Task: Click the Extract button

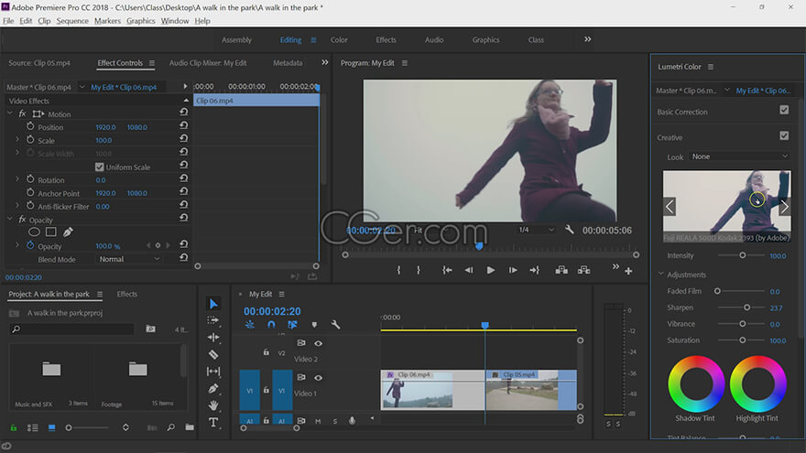Action: 584,270
